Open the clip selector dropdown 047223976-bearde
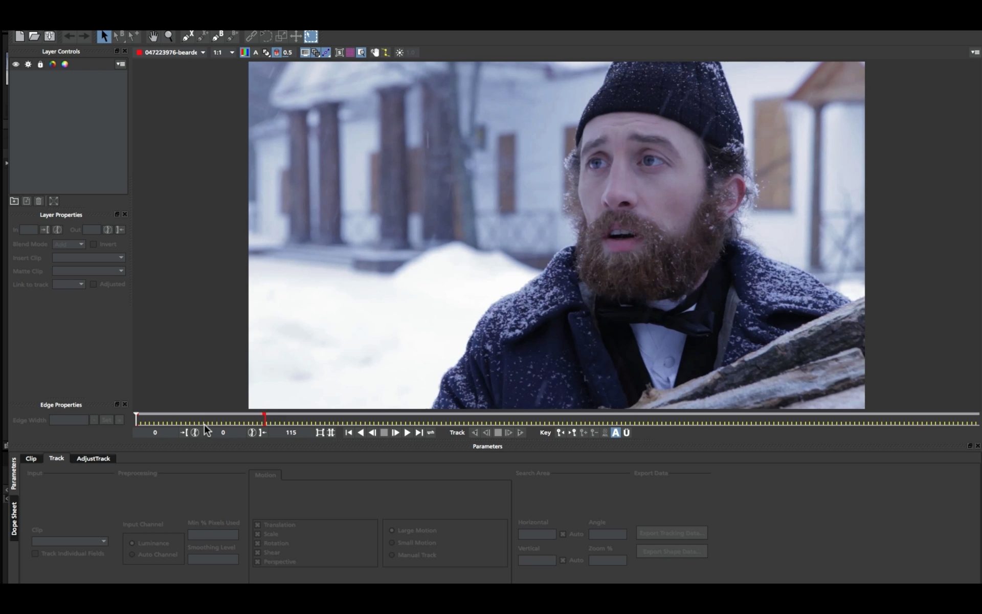Viewport: 982px width, 614px height. pos(171,52)
